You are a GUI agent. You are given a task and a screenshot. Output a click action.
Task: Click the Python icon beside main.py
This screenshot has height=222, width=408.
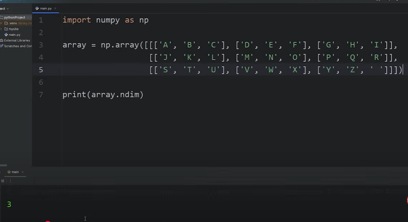pyautogui.click(x=6, y=35)
